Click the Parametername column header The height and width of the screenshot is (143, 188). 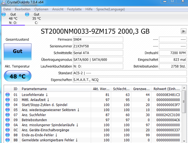[x=55, y=89]
